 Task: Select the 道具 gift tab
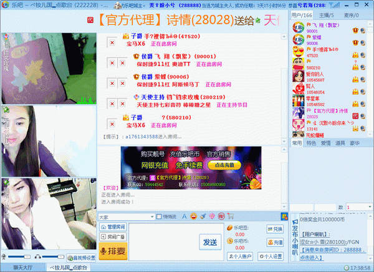(x=340, y=143)
